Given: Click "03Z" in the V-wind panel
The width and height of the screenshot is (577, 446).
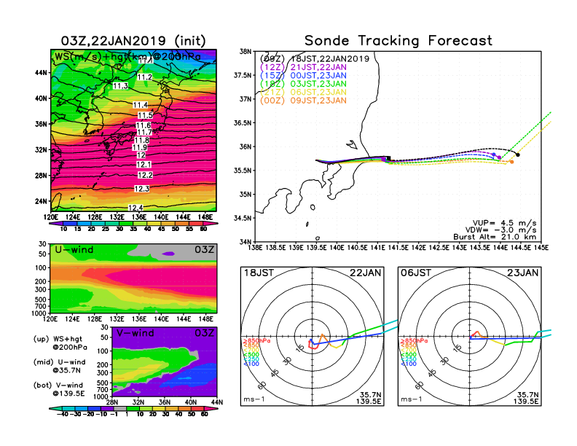Looking at the screenshot, I should click(x=204, y=333).
